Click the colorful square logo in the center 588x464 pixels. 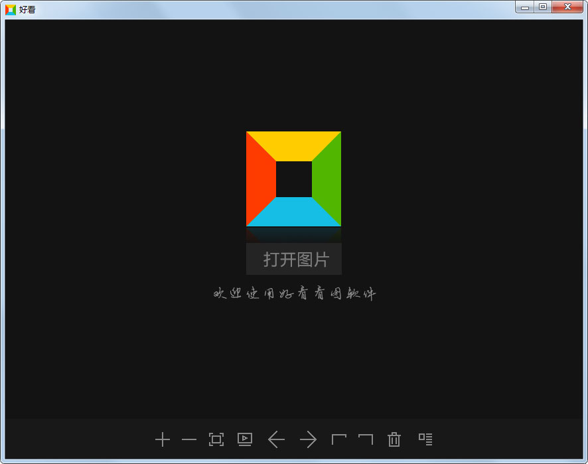[293, 179]
